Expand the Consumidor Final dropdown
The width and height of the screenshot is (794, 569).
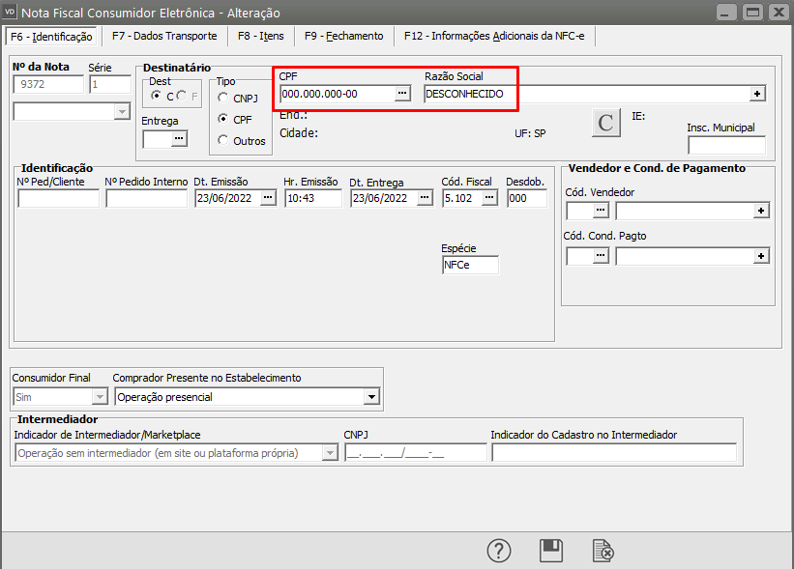[x=99, y=396]
